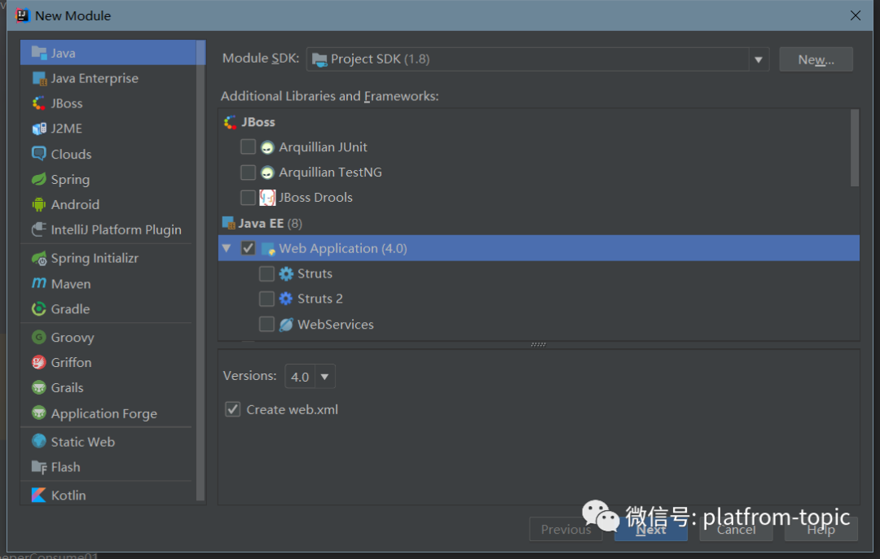Select the Java Enterprise icon
Viewport: 880px width, 559px height.
(x=39, y=78)
